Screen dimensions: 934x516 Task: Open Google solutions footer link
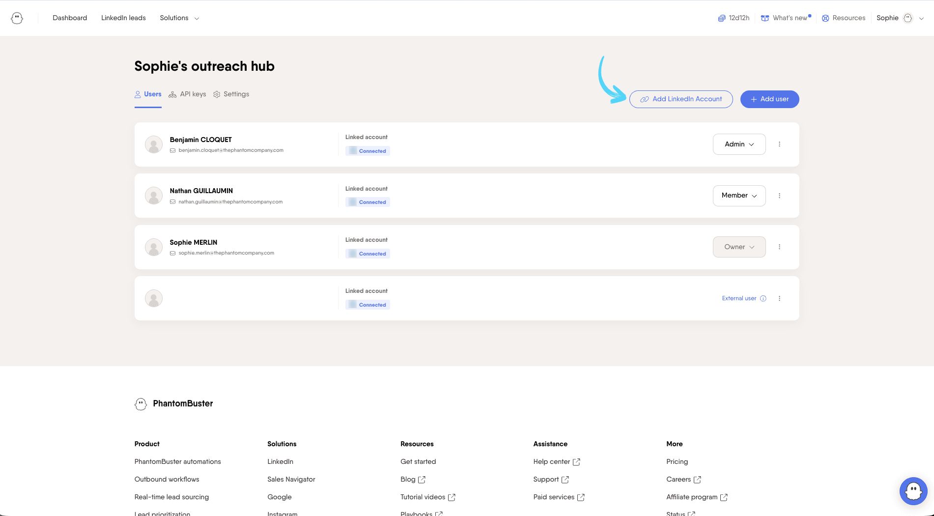280,497
